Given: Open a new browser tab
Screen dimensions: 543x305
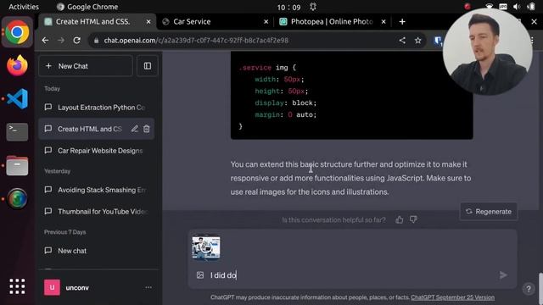Looking at the screenshot, I should pos(402,22).
